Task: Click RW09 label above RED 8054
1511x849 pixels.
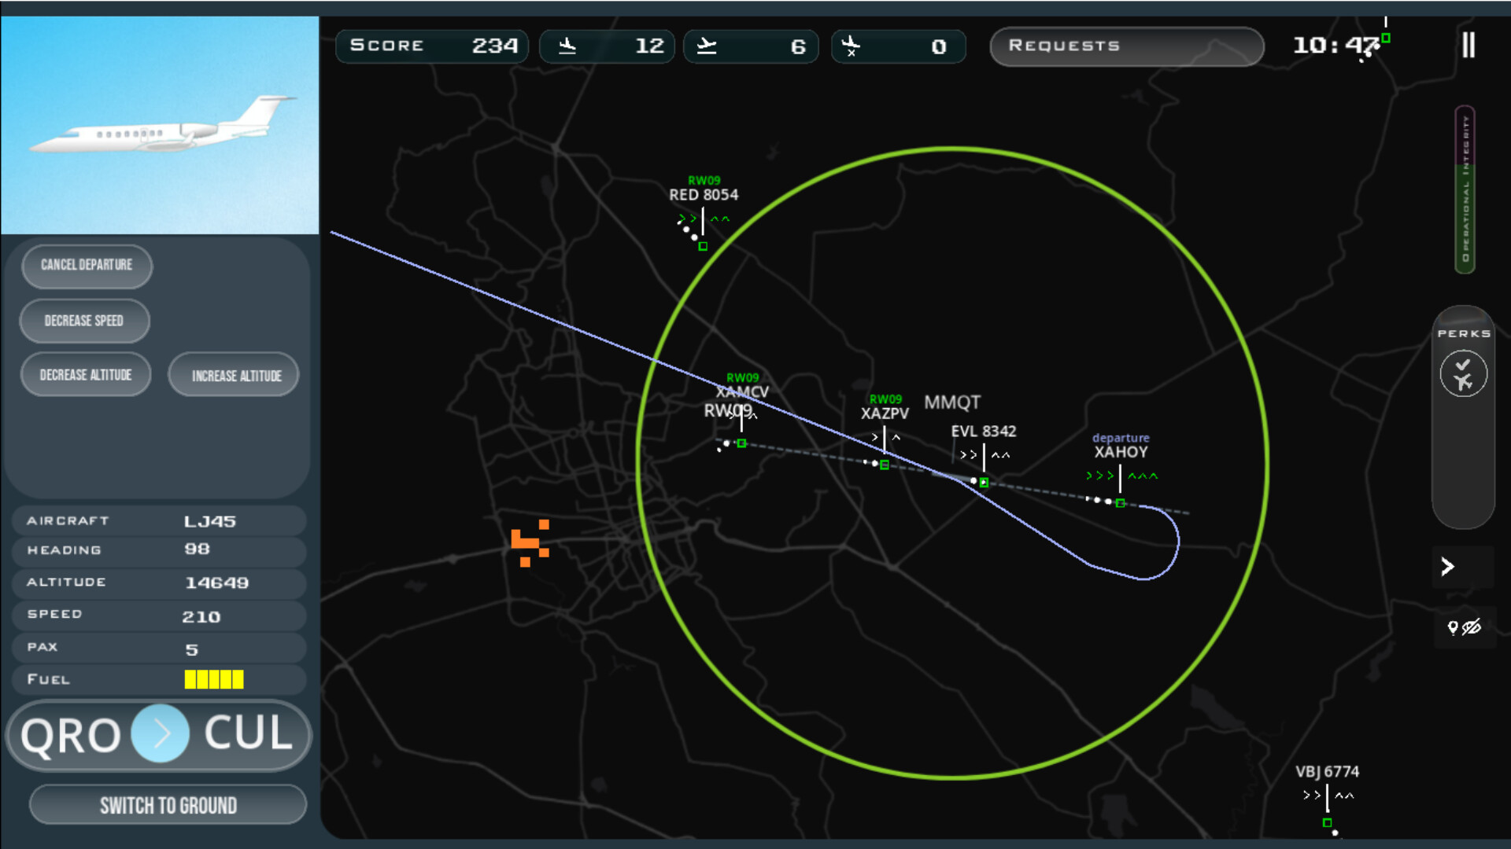Action: tap(704, 181)
